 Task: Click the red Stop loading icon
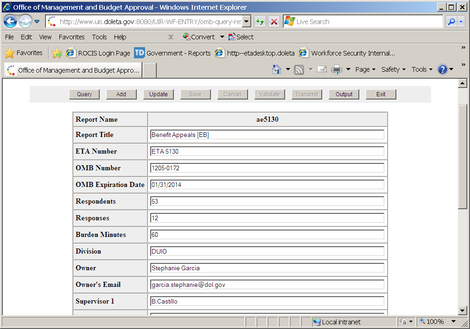point(274,21)
